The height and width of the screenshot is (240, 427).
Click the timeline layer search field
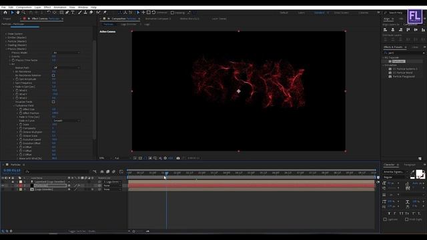(57, 171)
